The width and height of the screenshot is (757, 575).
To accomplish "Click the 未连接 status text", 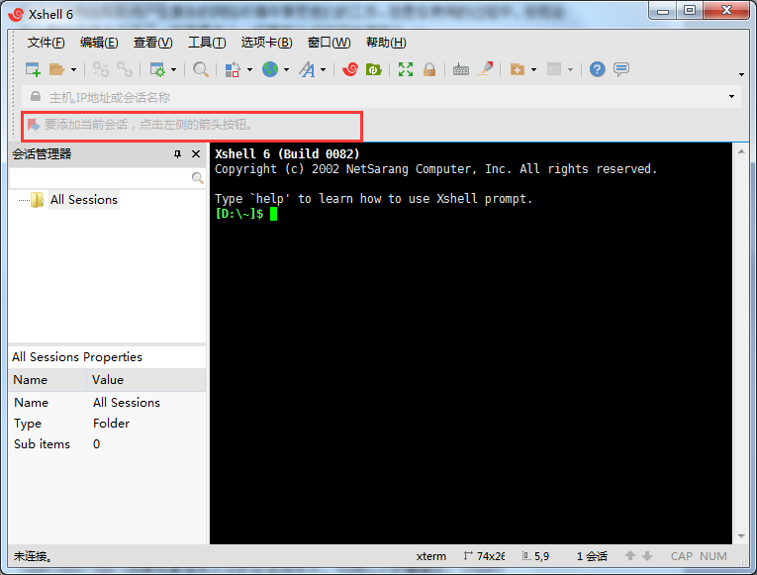I will 33,556.
